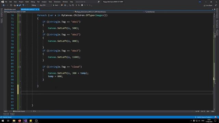Open Firefox from the taskbar
The image size is (219, 123).
pos(20,121)
